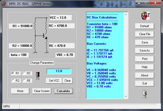Click the VB = 1.260040 volts line
This screenshot has height=111, width=163.
tap(101, 73)
